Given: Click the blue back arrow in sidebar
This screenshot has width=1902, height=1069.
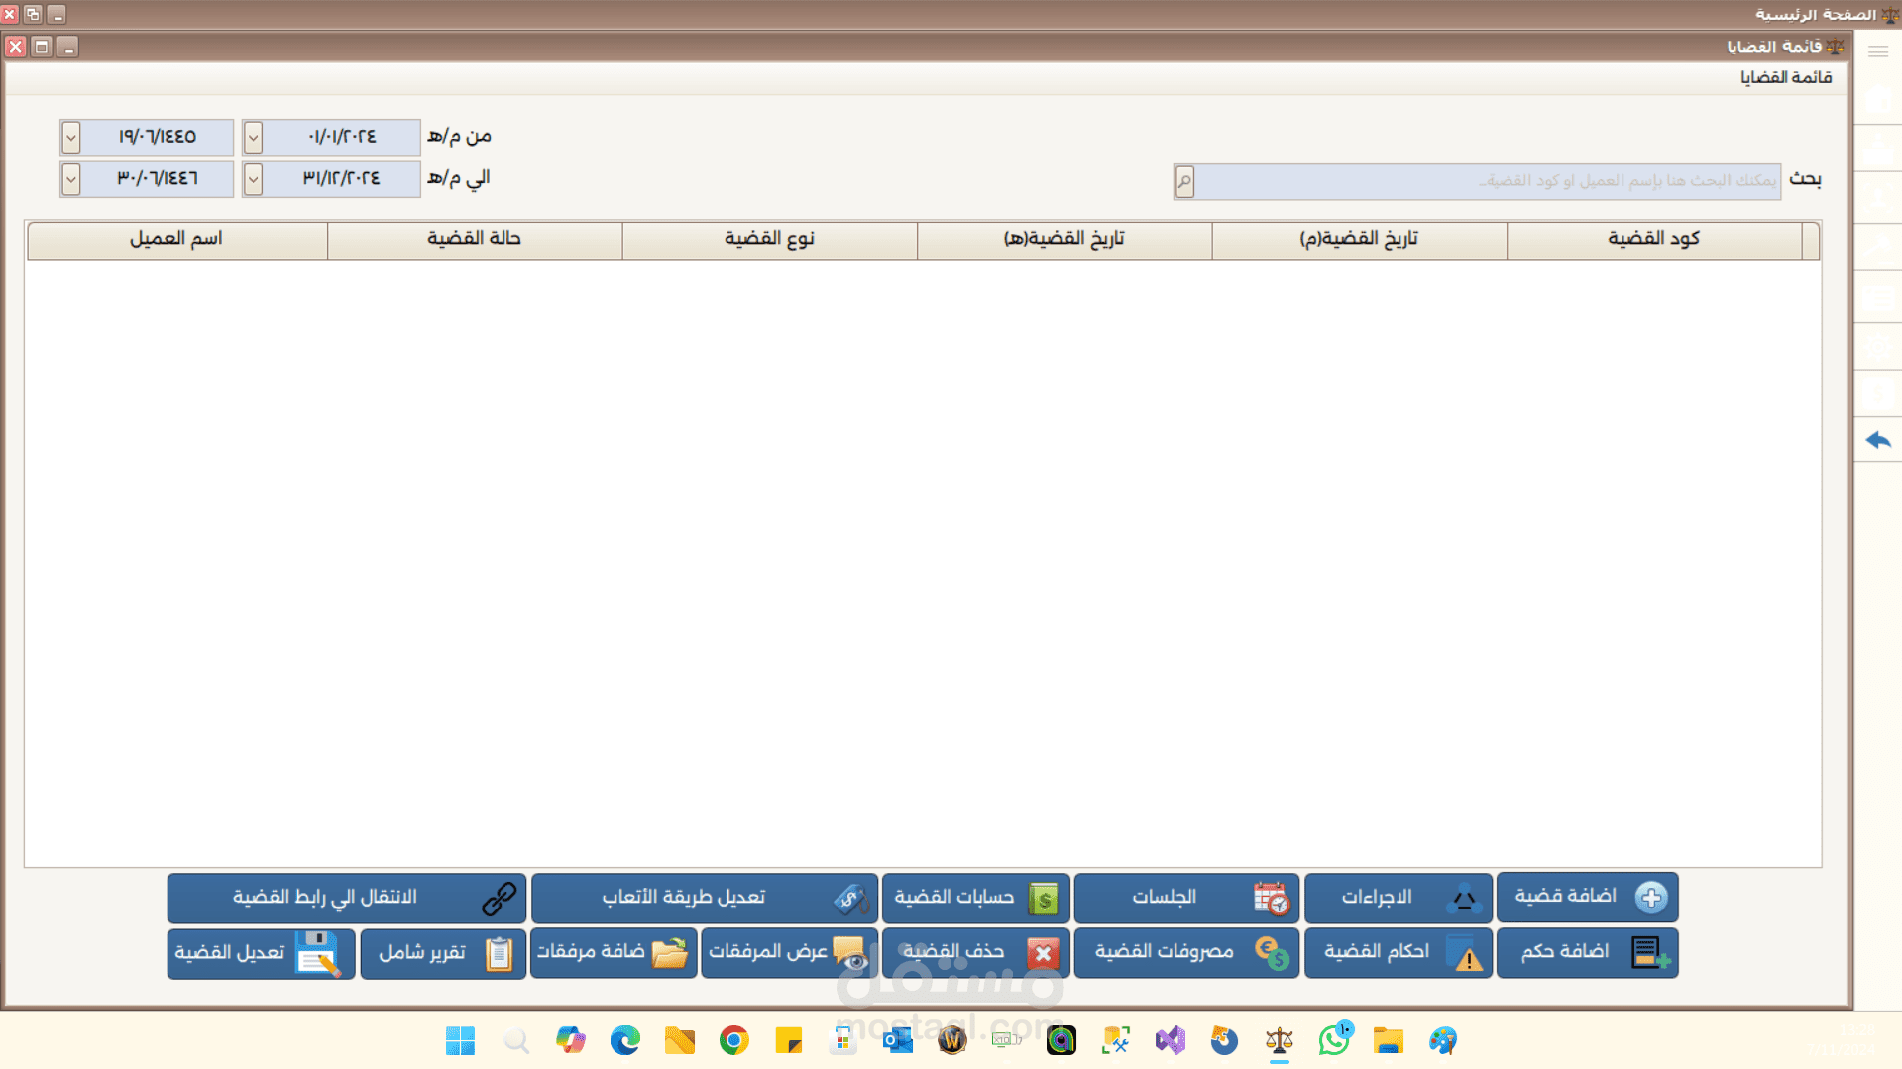Looking at the screenshot, I should click(1878, 440).
